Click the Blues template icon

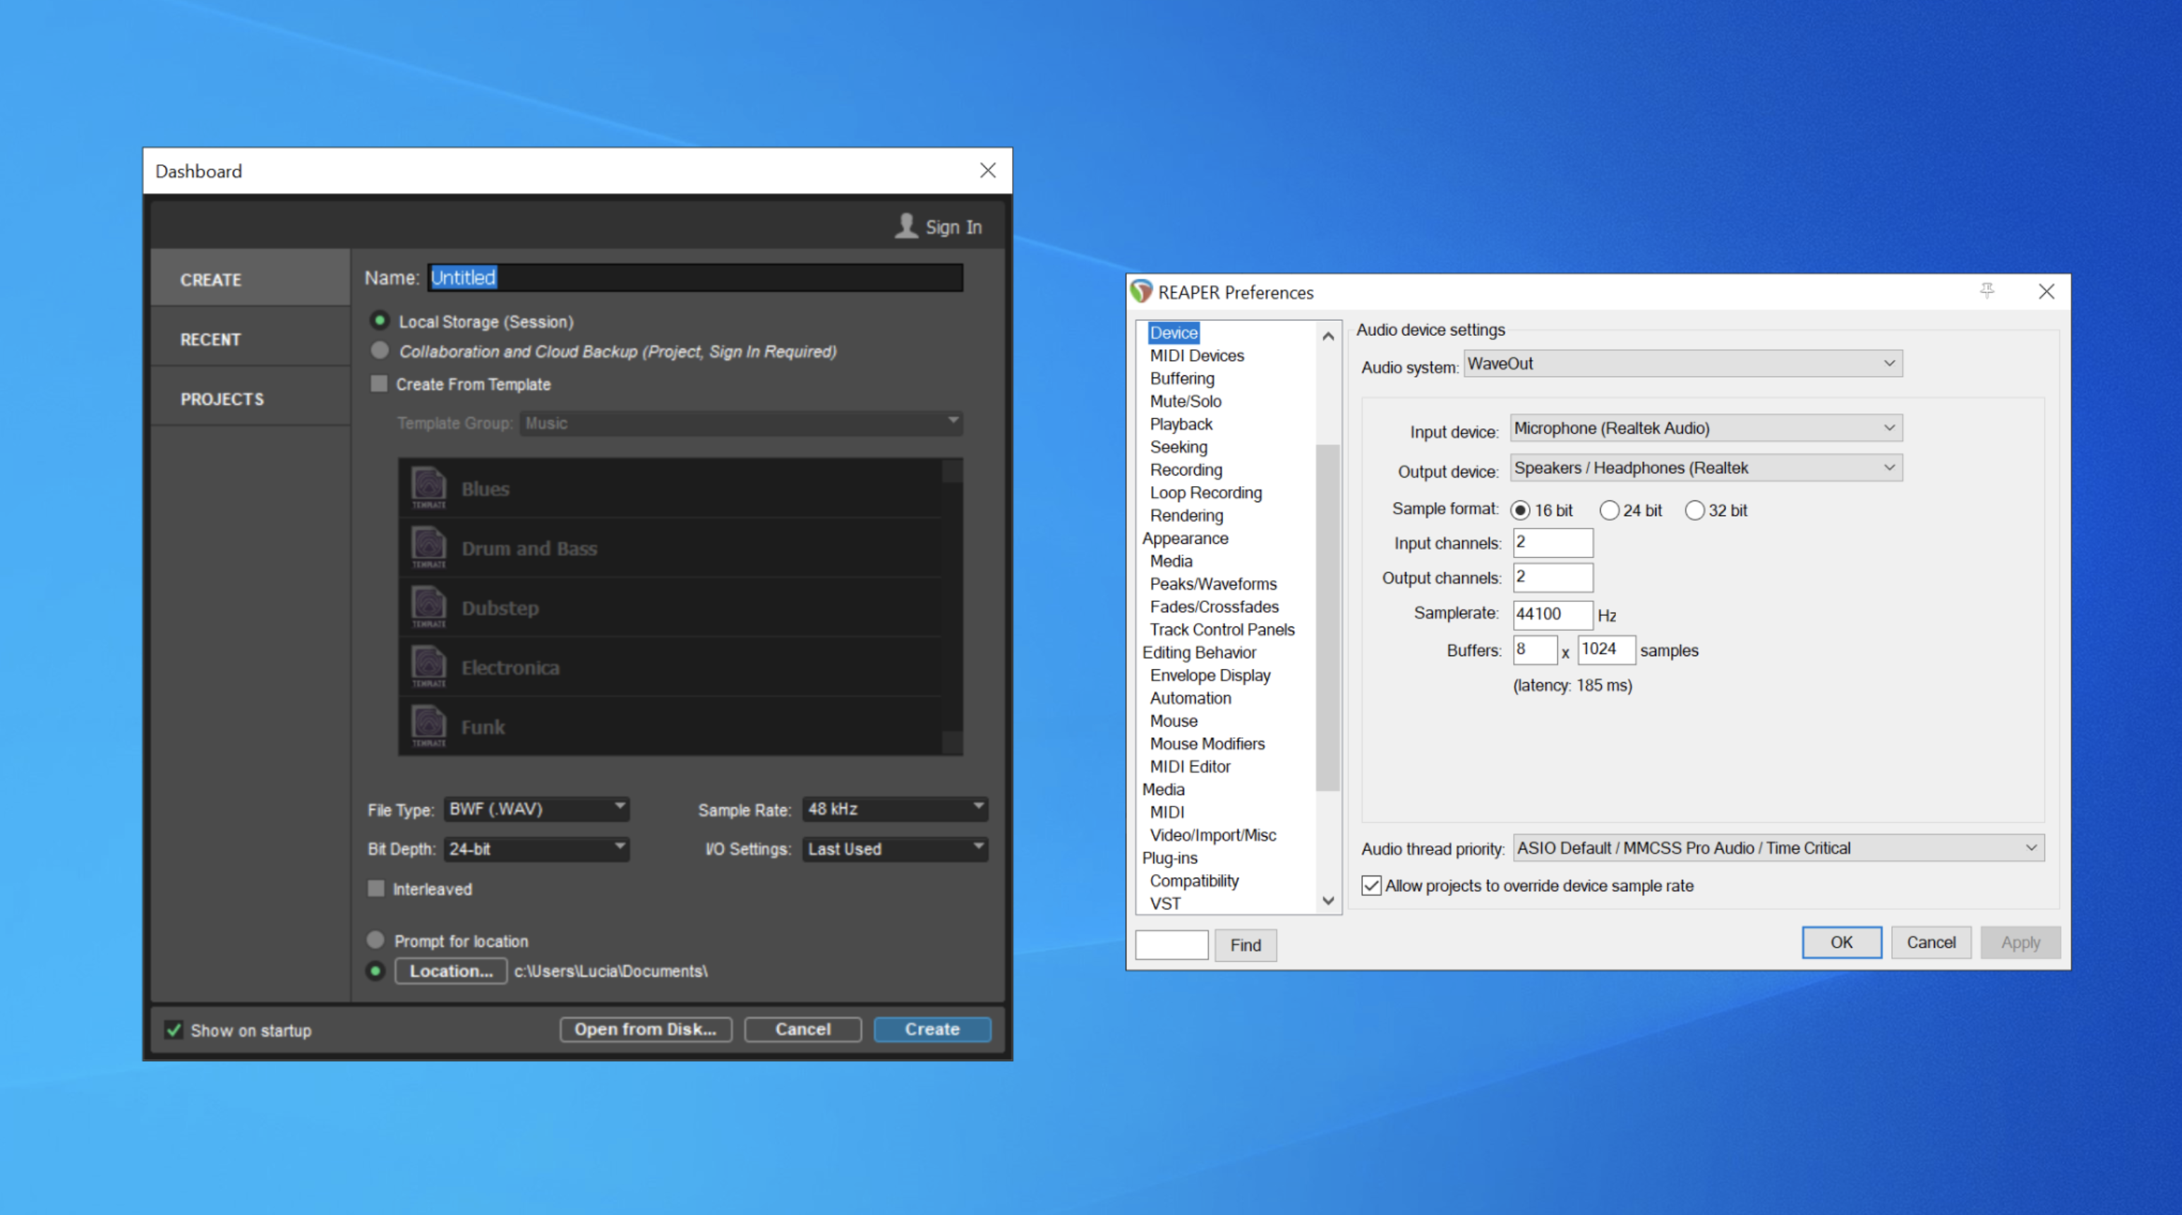point(428,487)
